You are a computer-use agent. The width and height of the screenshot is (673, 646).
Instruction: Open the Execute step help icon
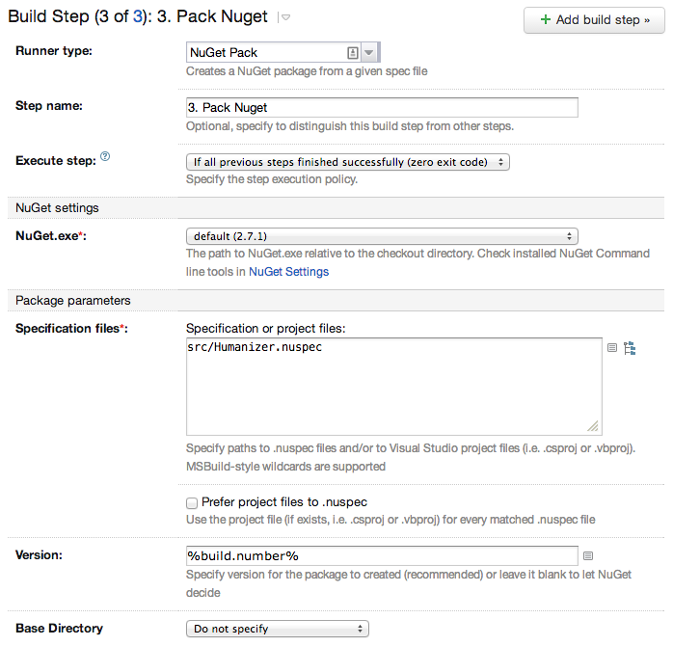coord(105,156)
